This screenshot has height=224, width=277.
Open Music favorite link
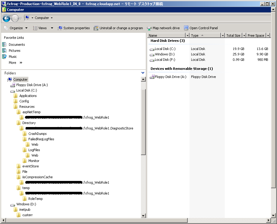(13, 57)
